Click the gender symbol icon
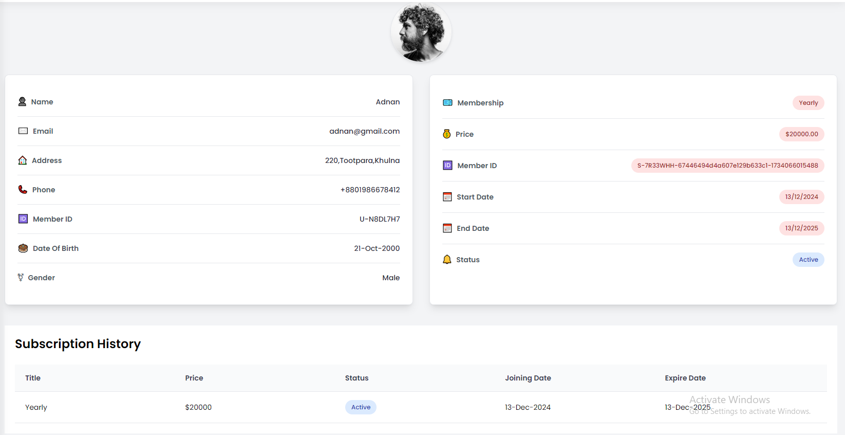 21,278
